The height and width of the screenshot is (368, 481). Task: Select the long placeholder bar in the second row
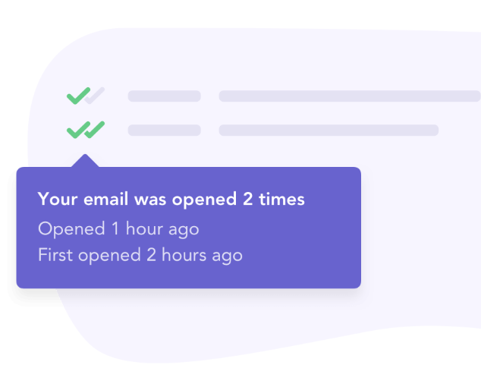329,131
